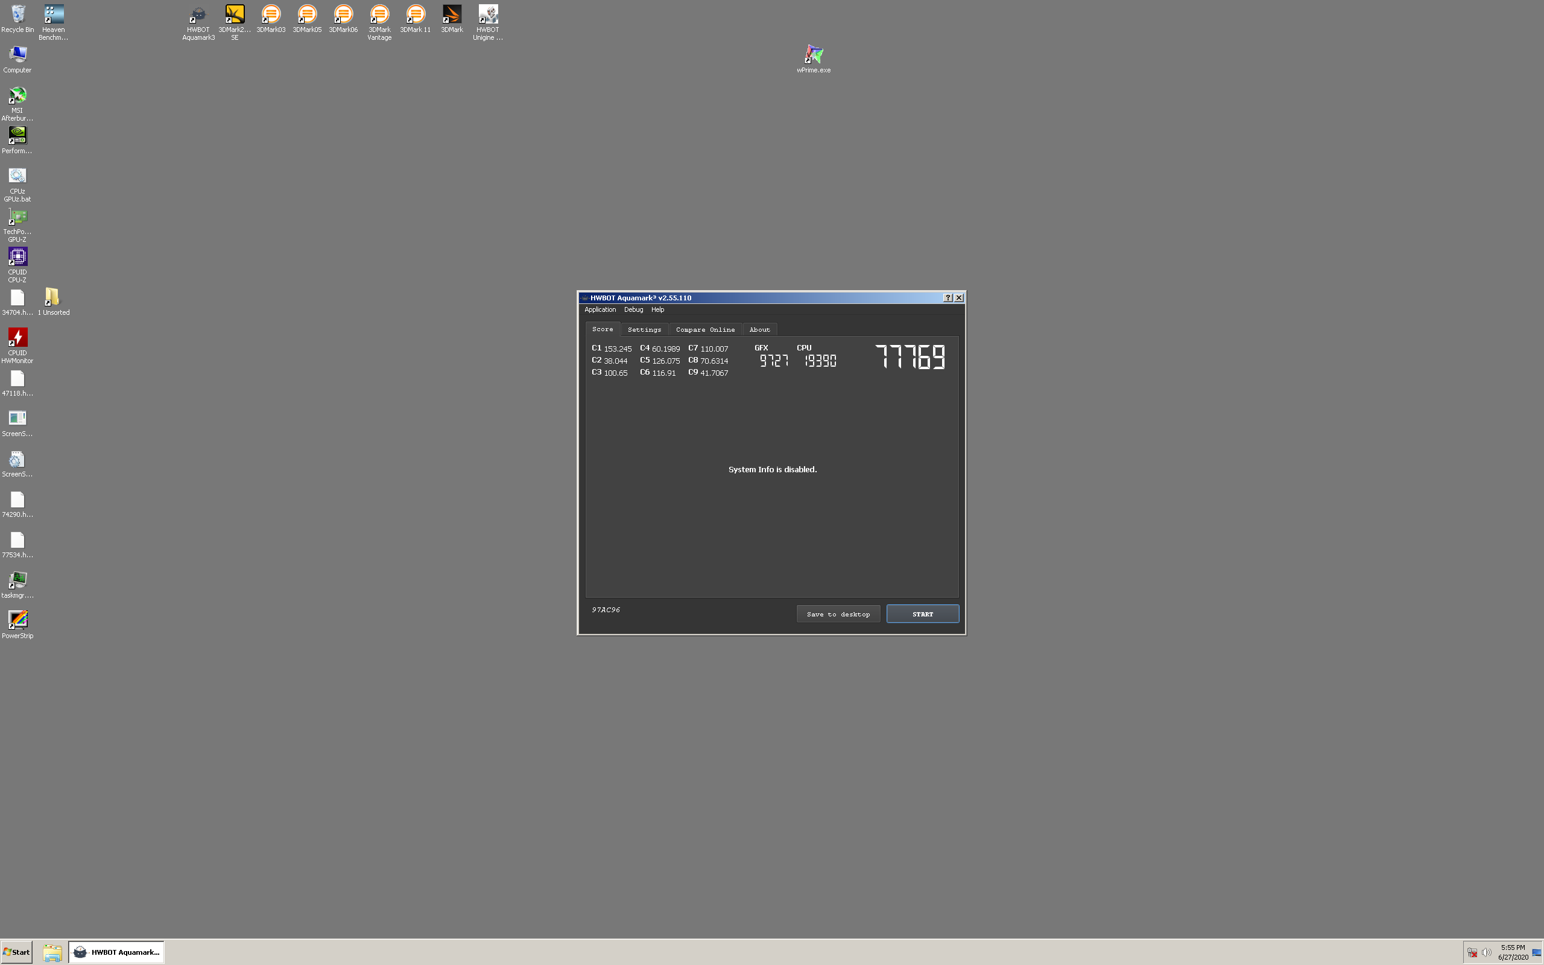Image resolution: width=1544 pixels, height=965 pixels.
Task: Switch to the Compare Online tab
Action: click(x=705, y=330)
